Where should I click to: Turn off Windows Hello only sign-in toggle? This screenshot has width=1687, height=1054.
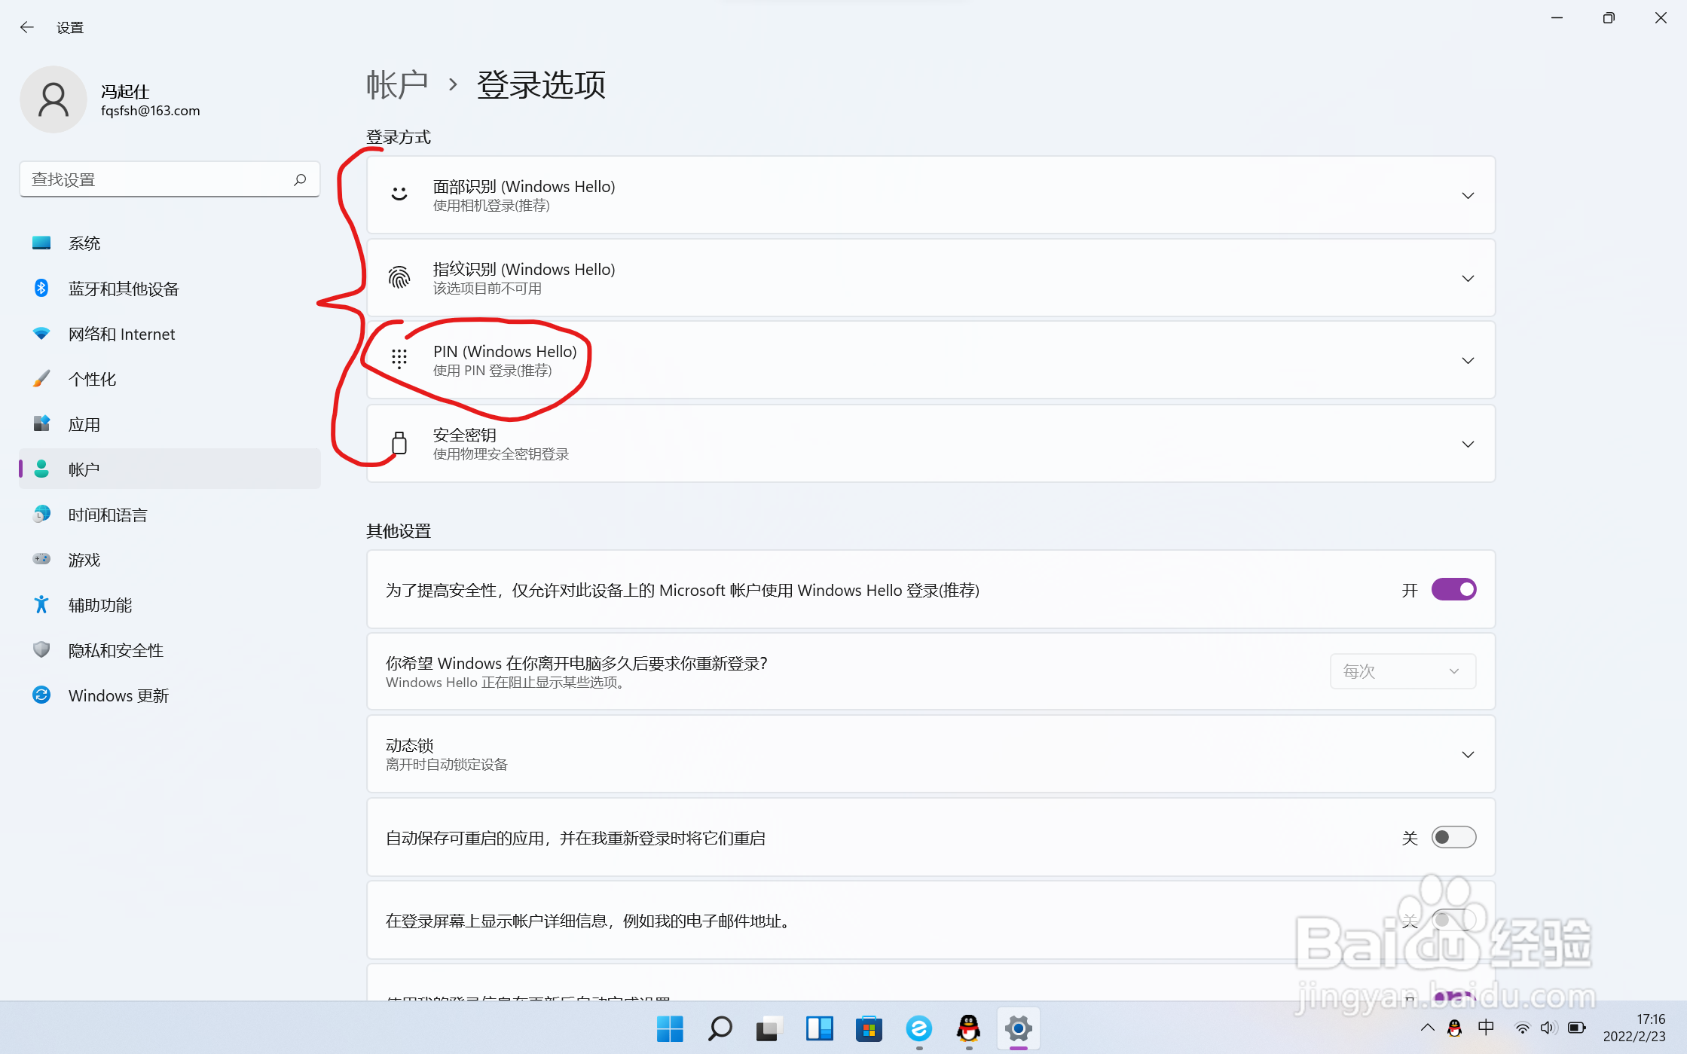point(1453,589)
